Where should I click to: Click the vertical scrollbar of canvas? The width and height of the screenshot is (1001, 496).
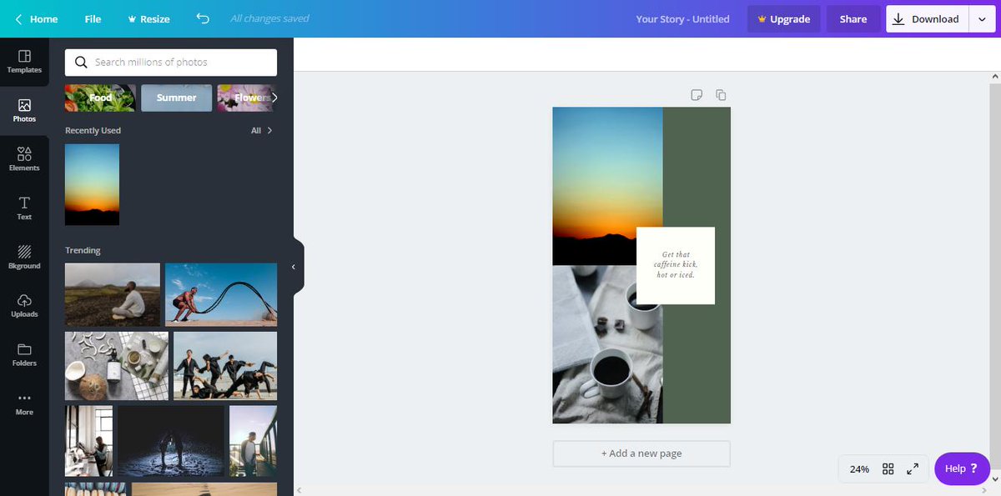[x=995, y=277]
